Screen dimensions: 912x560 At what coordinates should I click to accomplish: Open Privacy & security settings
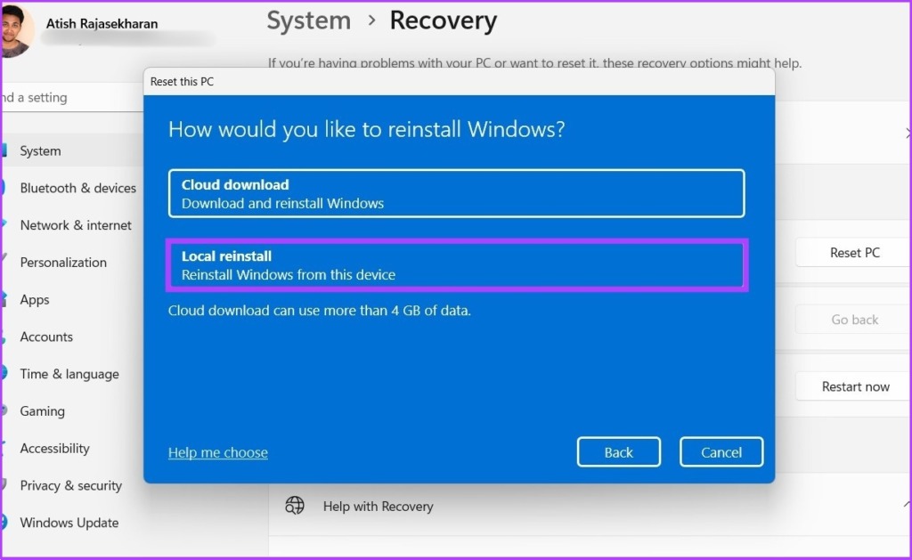pos(73,485)
